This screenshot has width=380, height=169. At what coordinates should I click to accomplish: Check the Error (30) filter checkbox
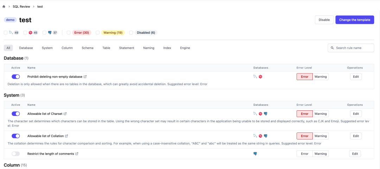(69, 33)
